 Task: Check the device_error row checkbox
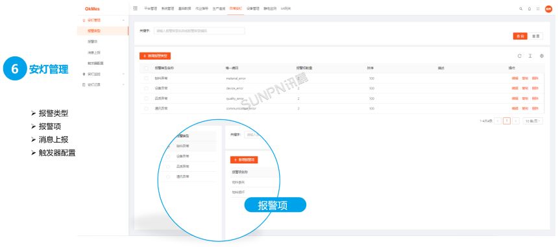[x=146, y=88]
